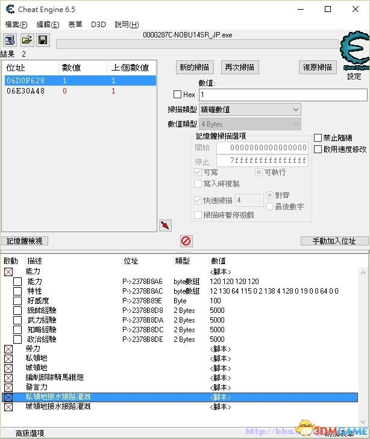Click the address list scroll up arrow

point(363,273)
